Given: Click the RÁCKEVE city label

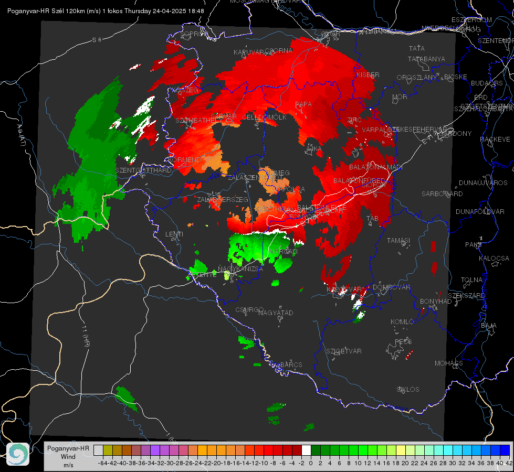Looking at the screenshot, I should point(495,140).
